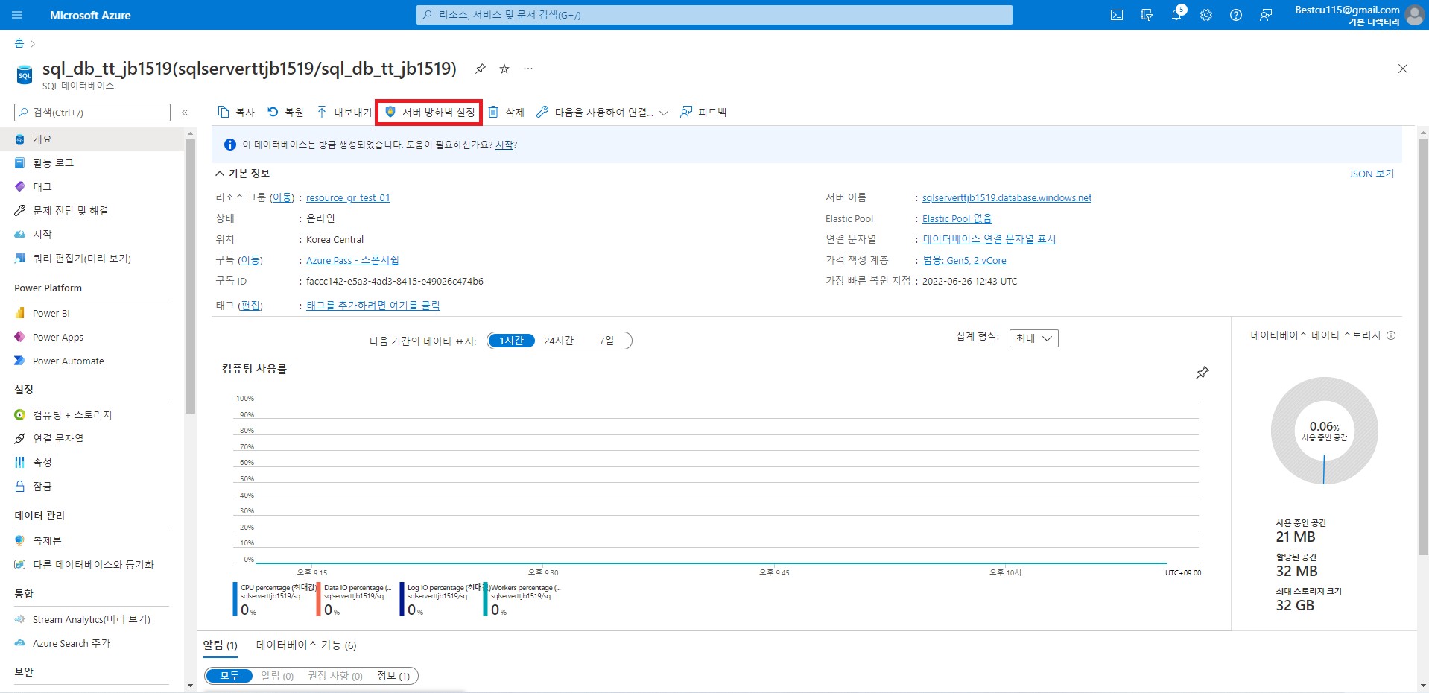Show database connection strings link
The height and width of the screenshot is (693, 1429).
pyautogui.click(x=989, y=239)
